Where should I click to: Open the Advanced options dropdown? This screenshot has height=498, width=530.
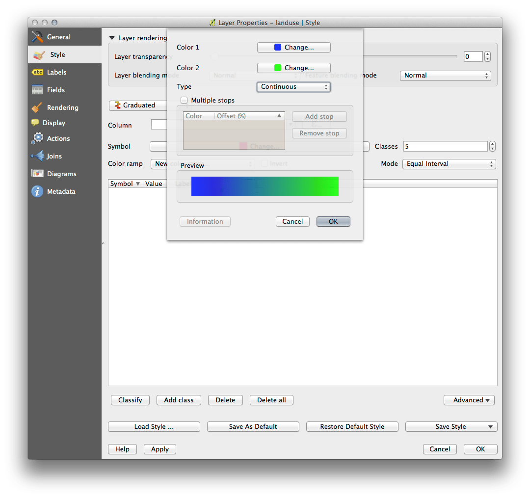[469, 400]
